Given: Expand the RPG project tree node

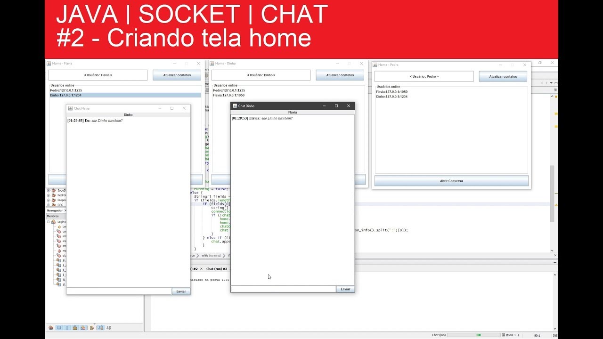Looking at the screenshot, I should click(48, 205).
